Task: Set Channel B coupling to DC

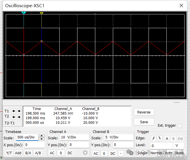Action: pos(113,153)
